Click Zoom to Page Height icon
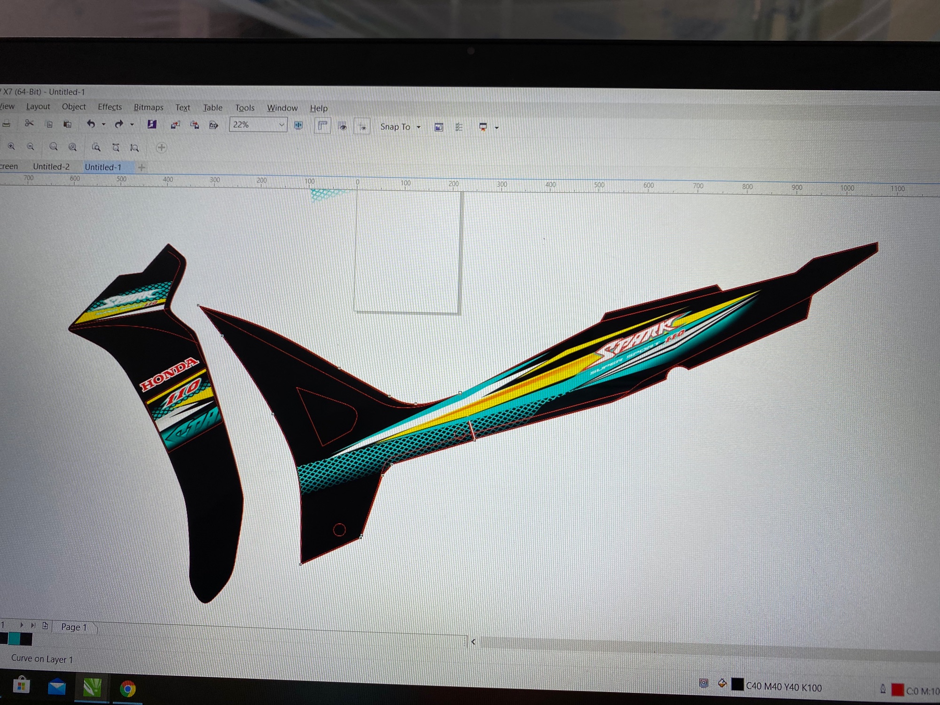 tap(134, 148)
